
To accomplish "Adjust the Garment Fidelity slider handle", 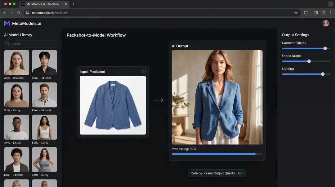I will coord(325,48).
